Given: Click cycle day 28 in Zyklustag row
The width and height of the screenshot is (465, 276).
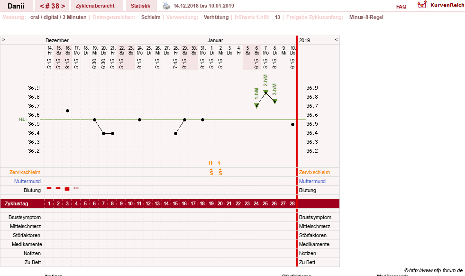Looking at the screenshot, I should pos(292,203).
